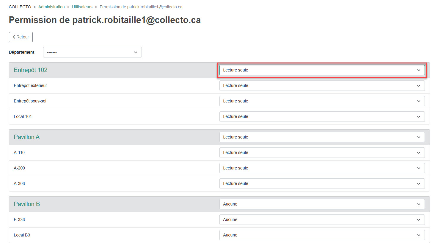Open Entrepôt 102 permission dropdown
Viewport: 432px width, 246px height.
click(322, 70)
